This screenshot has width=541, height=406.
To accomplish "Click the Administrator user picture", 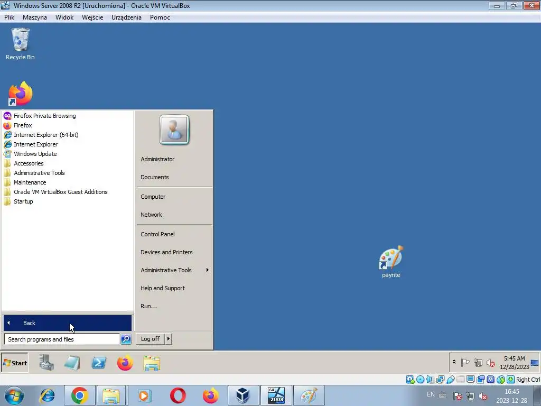I will 174,130.
